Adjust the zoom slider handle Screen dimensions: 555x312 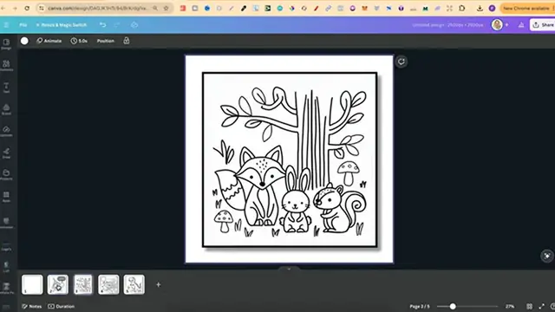pos(453,306)
